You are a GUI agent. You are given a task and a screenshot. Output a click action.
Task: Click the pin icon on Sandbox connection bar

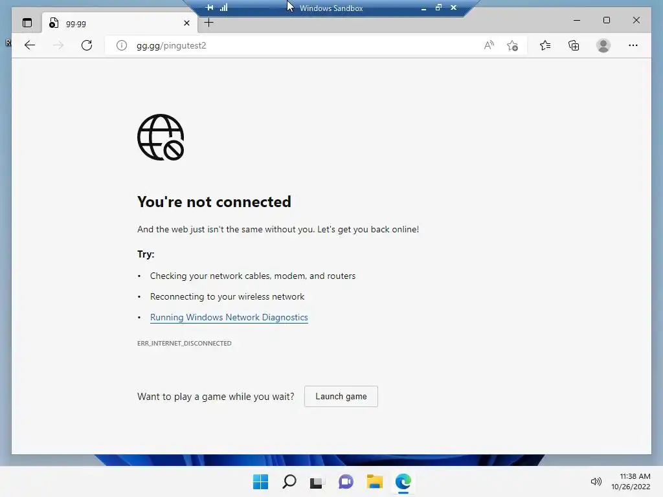[210, 8]
